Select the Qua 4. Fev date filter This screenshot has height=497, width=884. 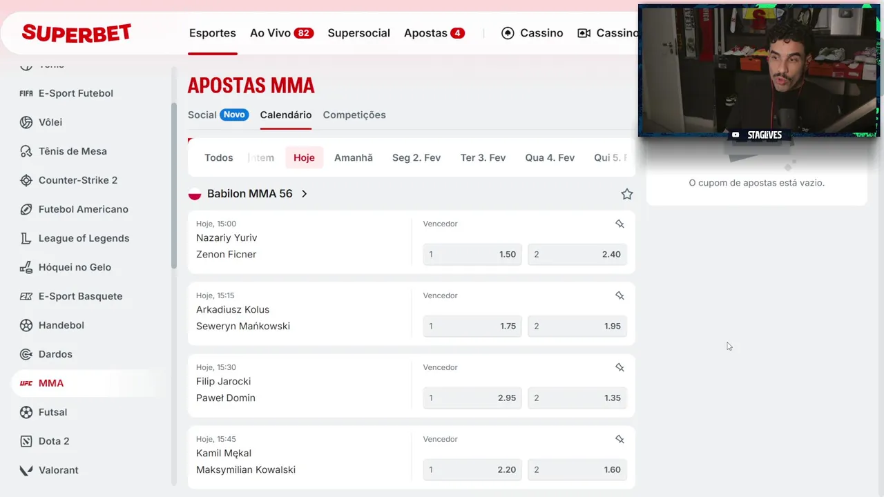coord(550,157)
